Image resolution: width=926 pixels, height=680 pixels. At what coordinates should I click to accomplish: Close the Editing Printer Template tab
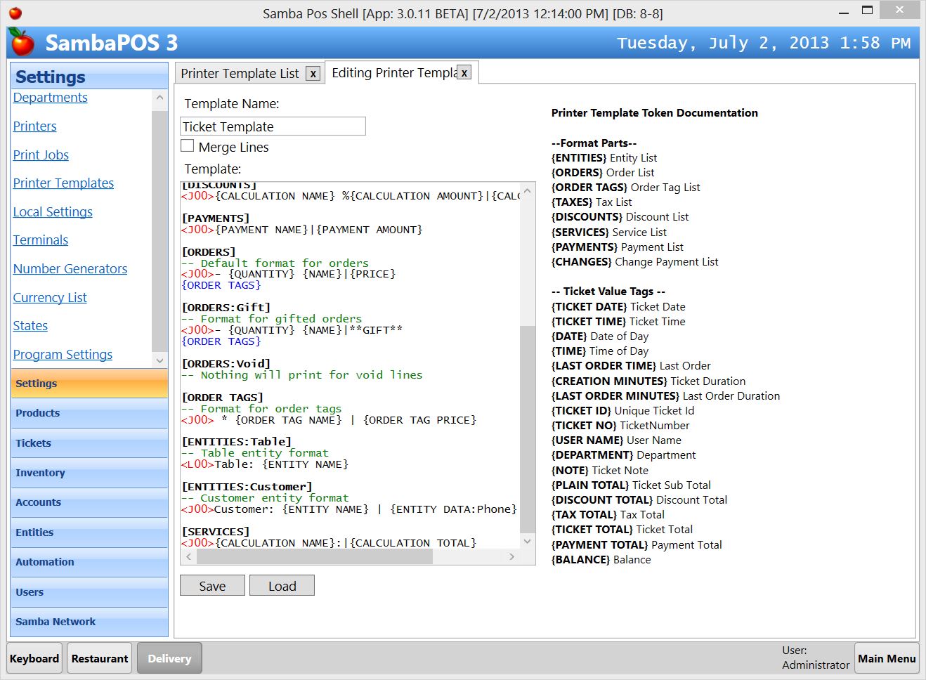(462, 72)
